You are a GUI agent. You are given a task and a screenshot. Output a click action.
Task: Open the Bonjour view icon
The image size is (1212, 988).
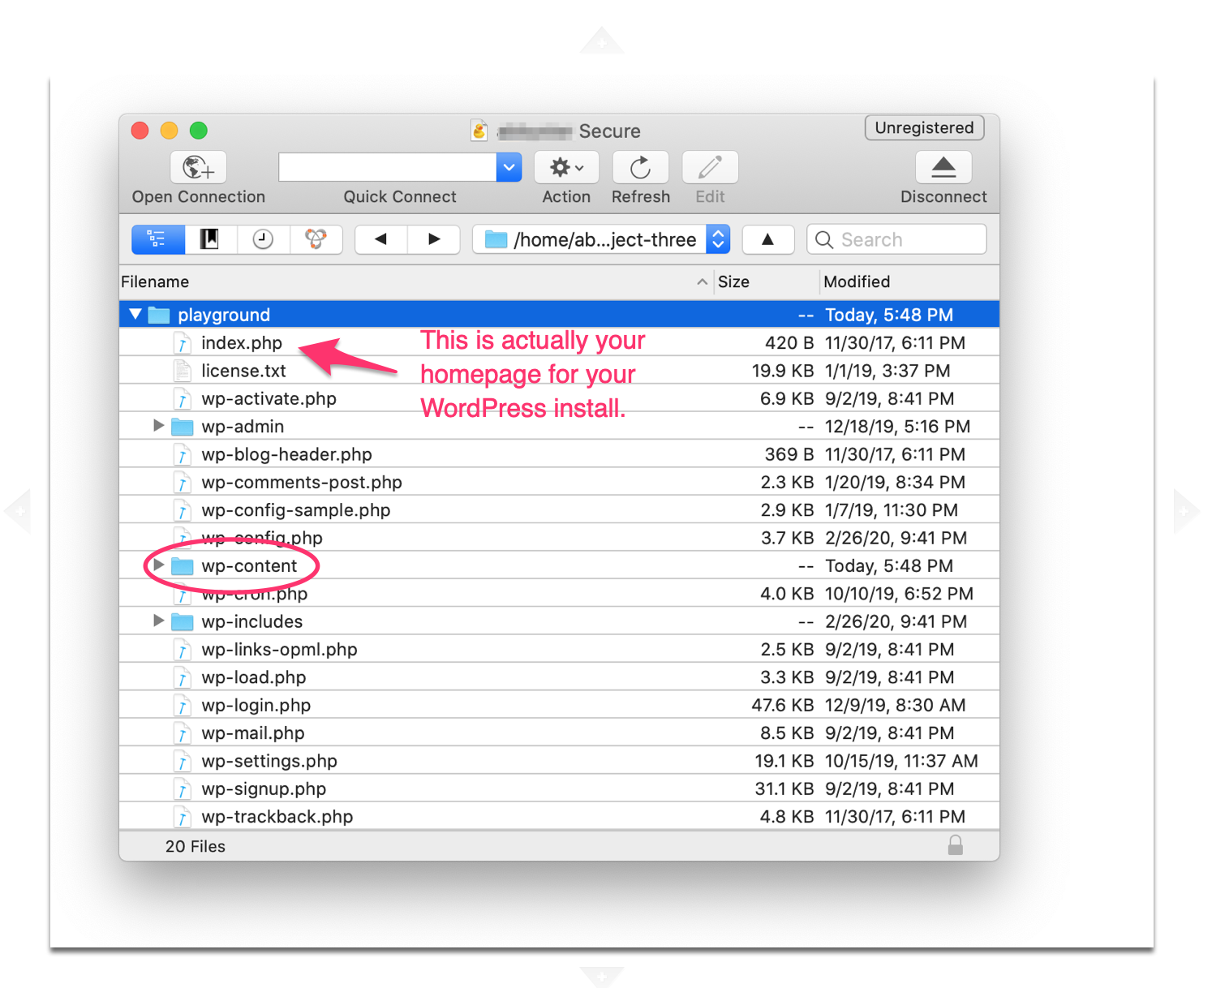(x=316, y=239)
